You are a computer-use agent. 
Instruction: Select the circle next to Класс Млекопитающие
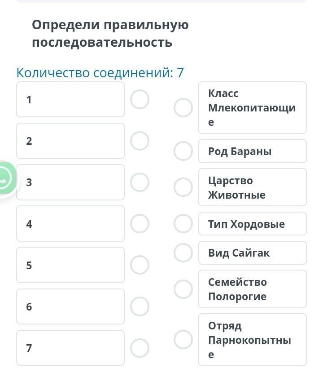coord(183,108)
